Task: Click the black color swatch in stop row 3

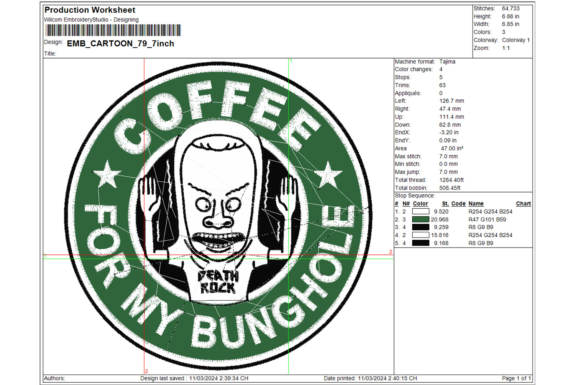Action: pyautogui.click(x=421, y=227)
